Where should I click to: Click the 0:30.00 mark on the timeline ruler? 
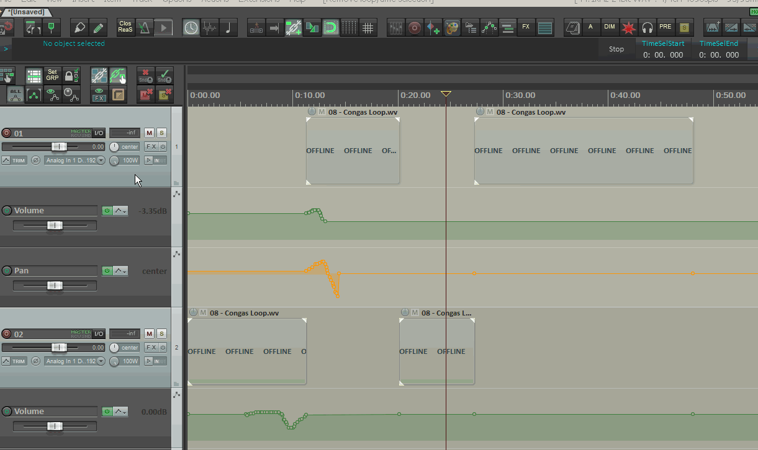pos(520,95)
